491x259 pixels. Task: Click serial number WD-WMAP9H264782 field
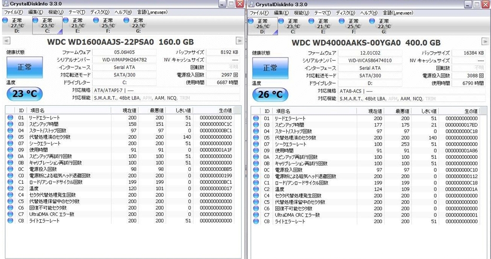124,60
